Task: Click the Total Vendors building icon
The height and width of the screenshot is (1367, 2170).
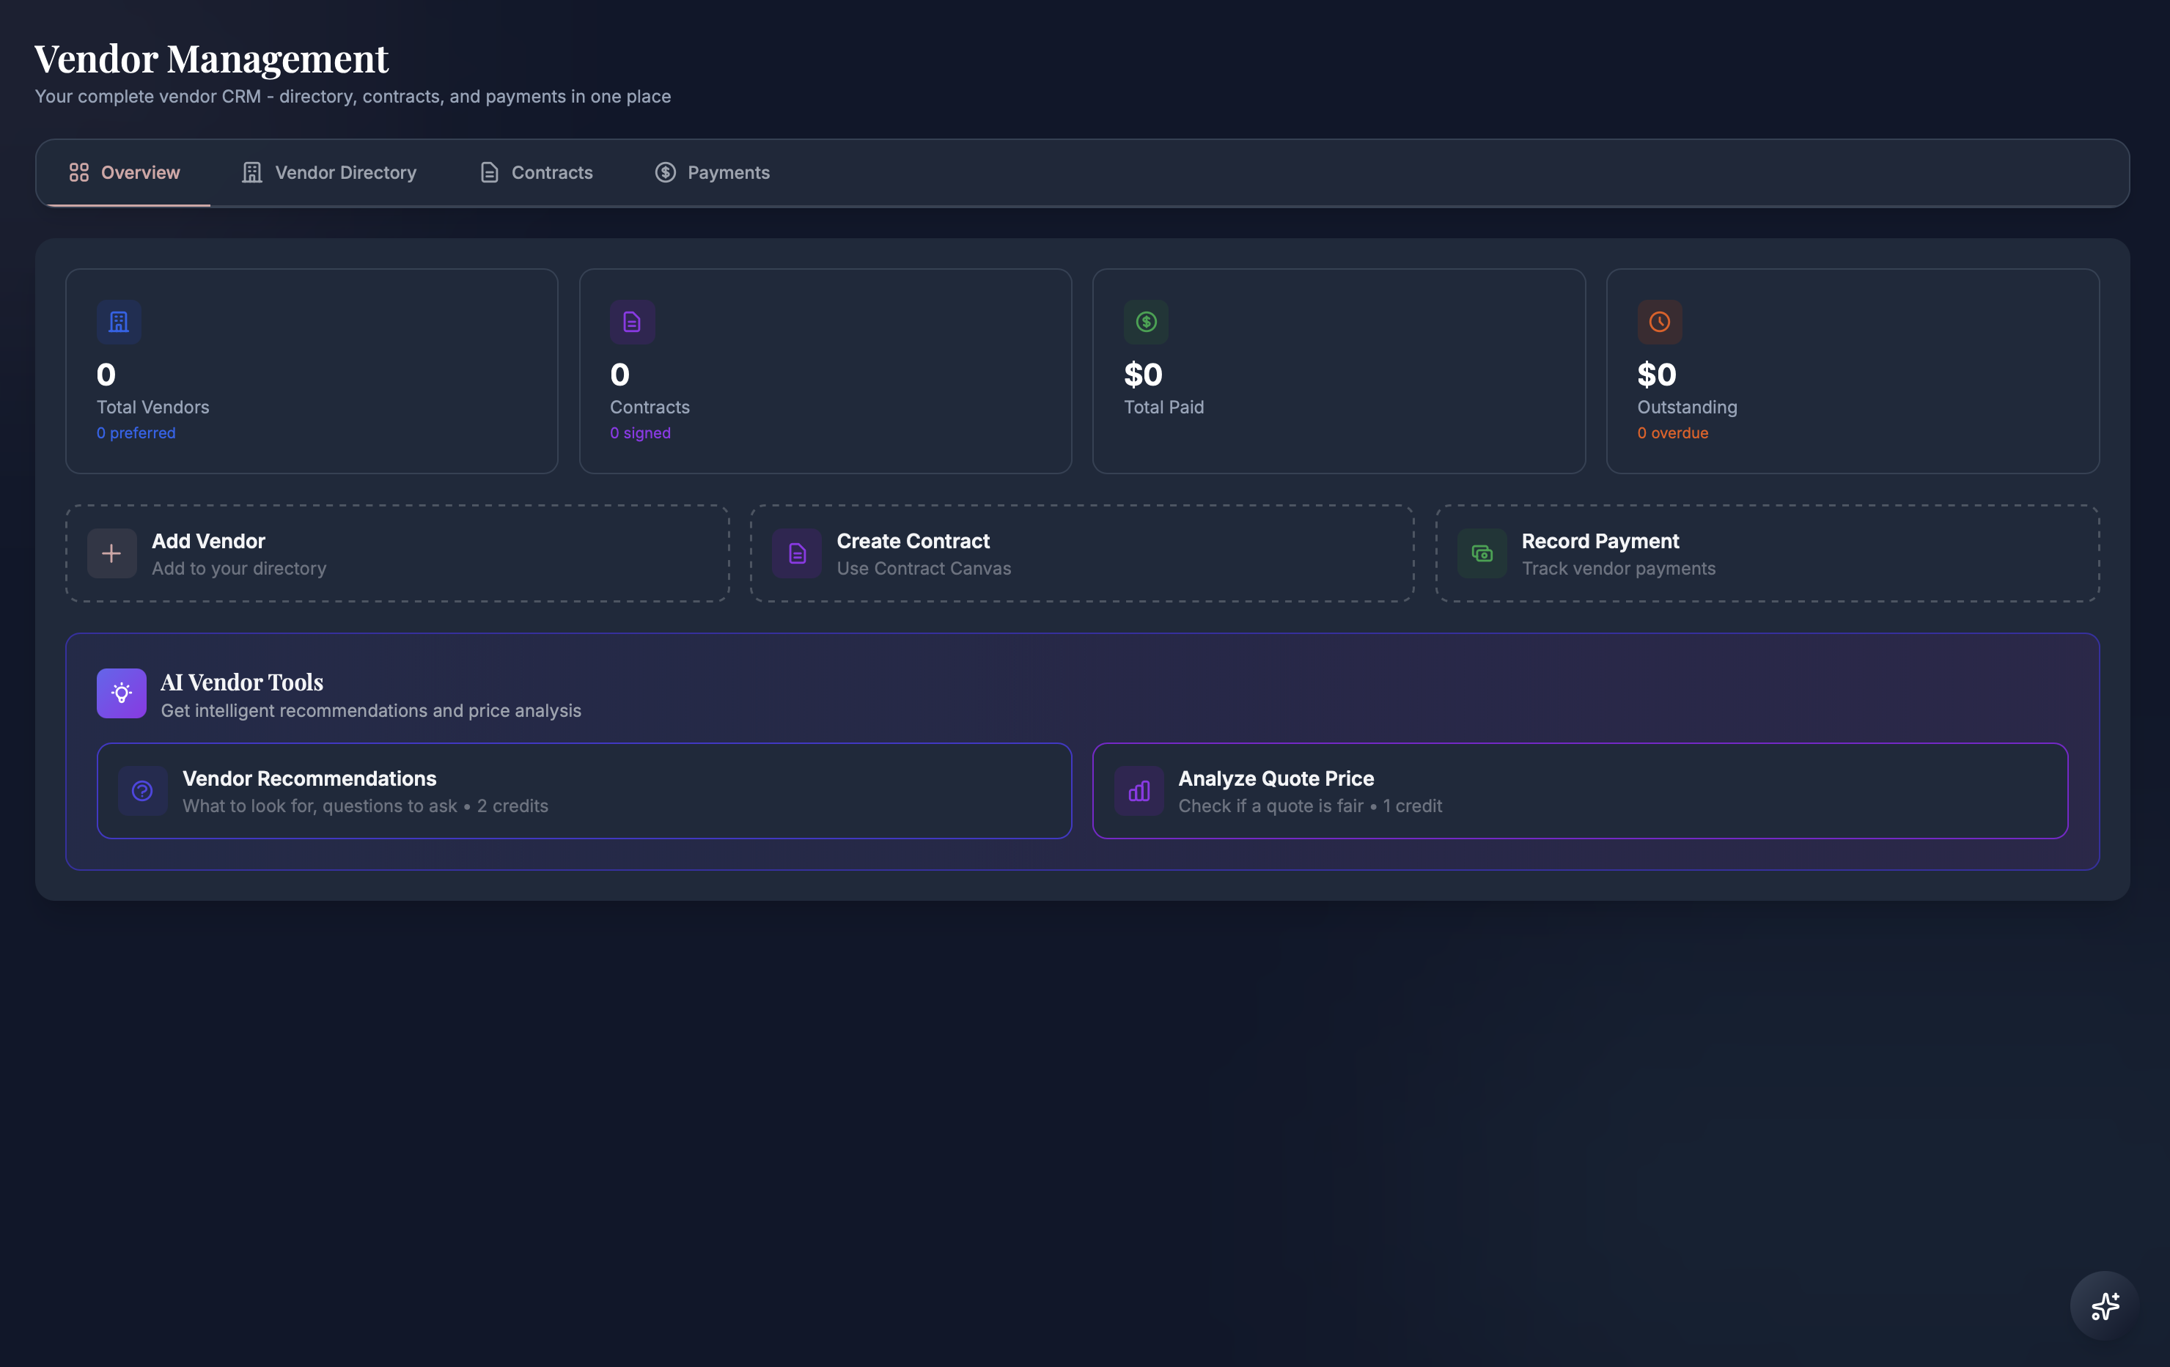Action: click(118, 322)
